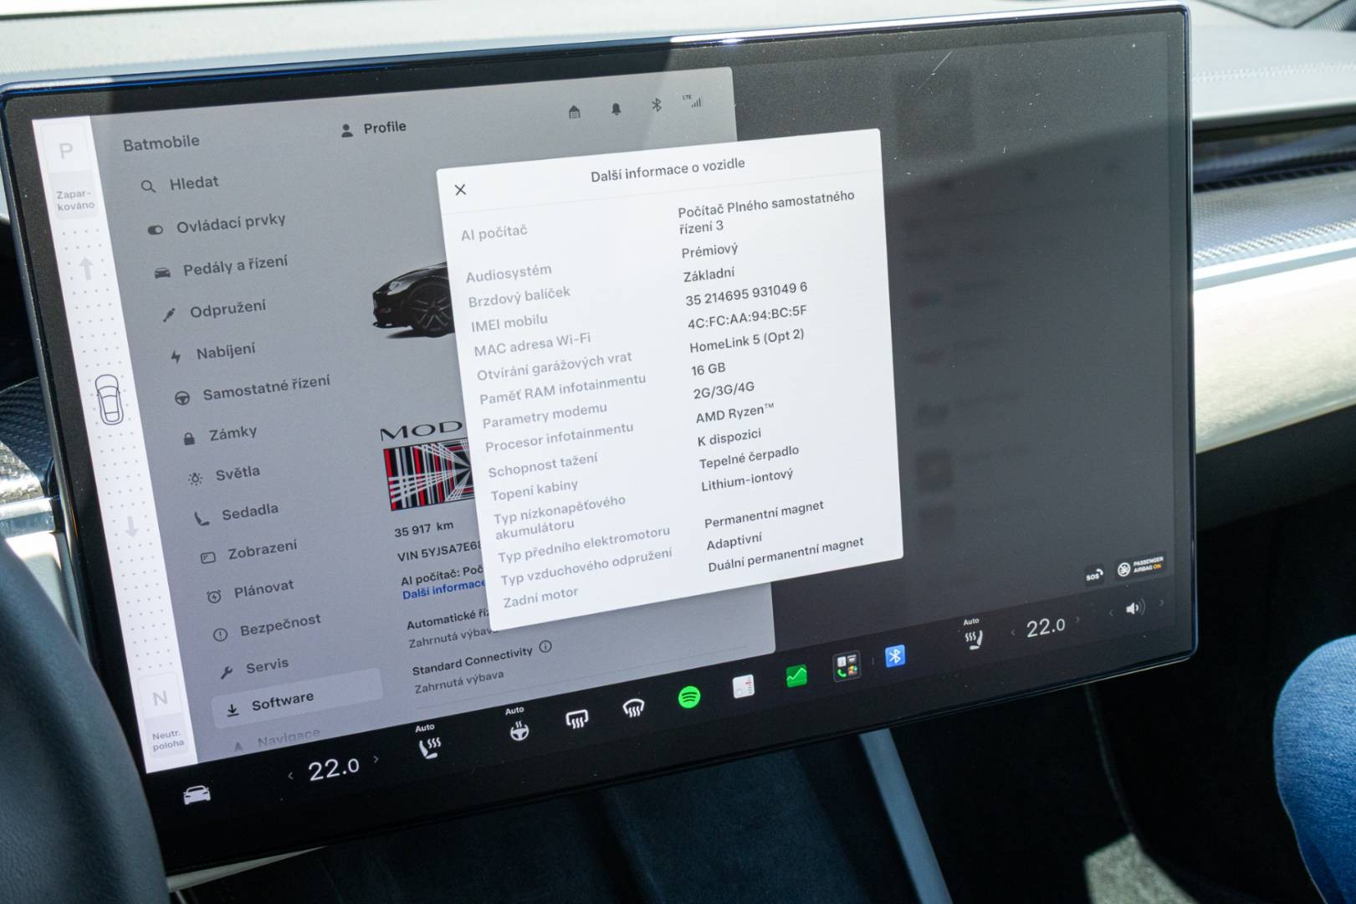Image resolution: width=1356 pixels, height=904 pixels.
Task: Close the Další informace o vozidle dialog
Action: coord(460,190)
